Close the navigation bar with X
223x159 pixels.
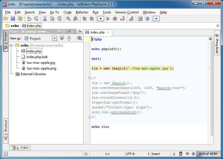click(218, 26)
